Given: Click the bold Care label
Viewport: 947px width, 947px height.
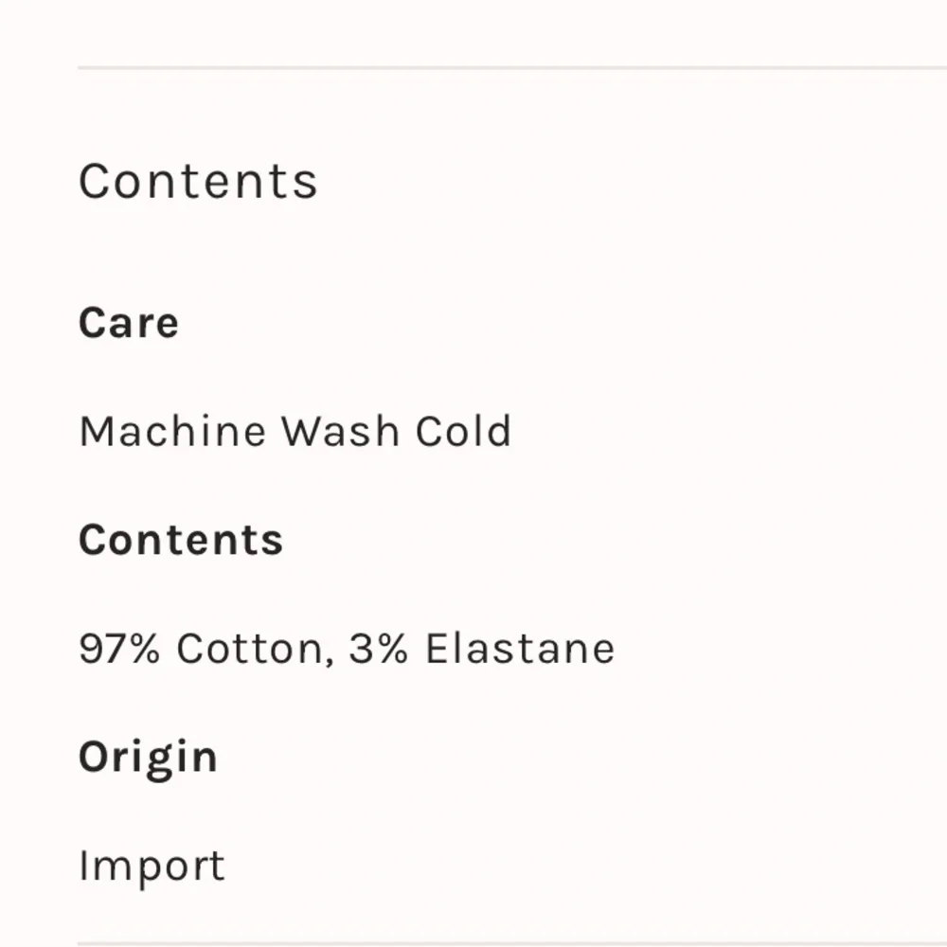Looking at the screenshot, I should [x=129, y=323].
